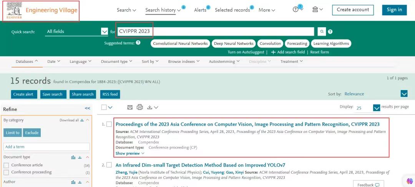415x187 pixels.
Task: Select the Convolutional Neural Networks suggested term
Action: 180,44
